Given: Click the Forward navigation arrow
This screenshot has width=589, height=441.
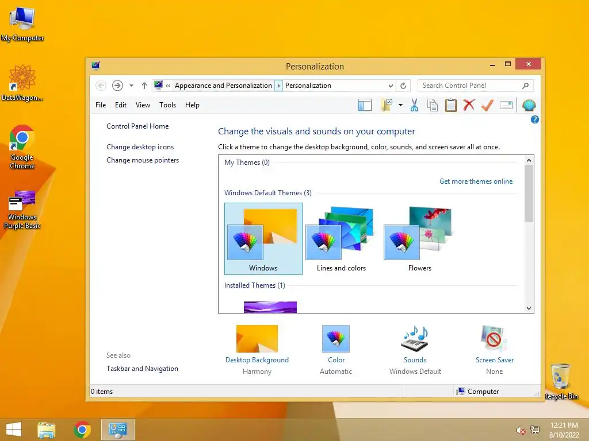Looking at the screenshot, I should point(117,86).
